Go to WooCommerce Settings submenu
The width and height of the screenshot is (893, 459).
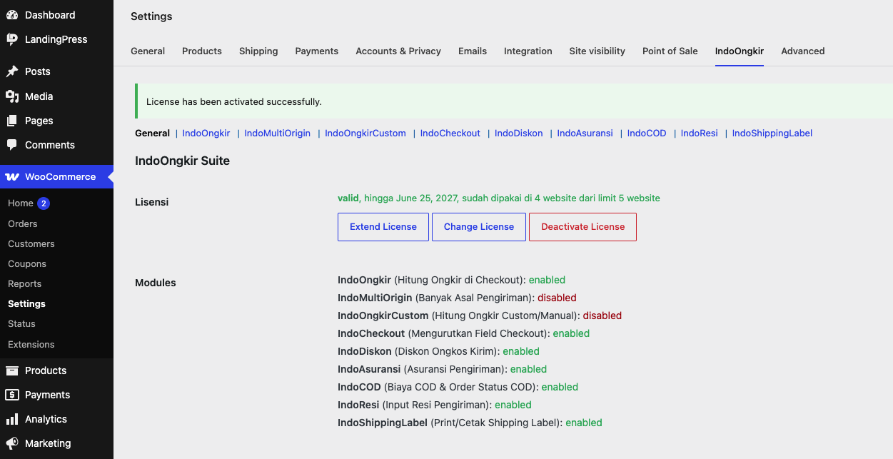tap(26, 303)
